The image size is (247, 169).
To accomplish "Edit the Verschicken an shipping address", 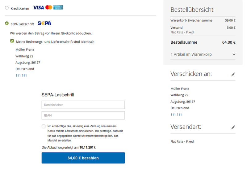I will point(233,74).
